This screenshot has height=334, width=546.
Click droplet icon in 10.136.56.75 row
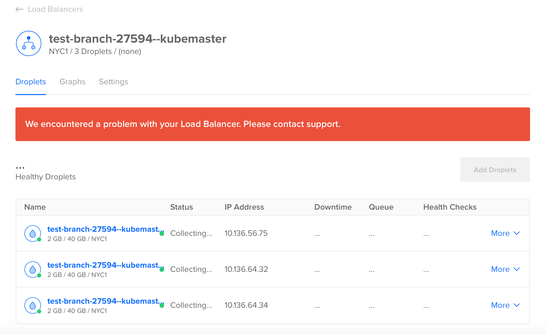(x=33, y=234)
